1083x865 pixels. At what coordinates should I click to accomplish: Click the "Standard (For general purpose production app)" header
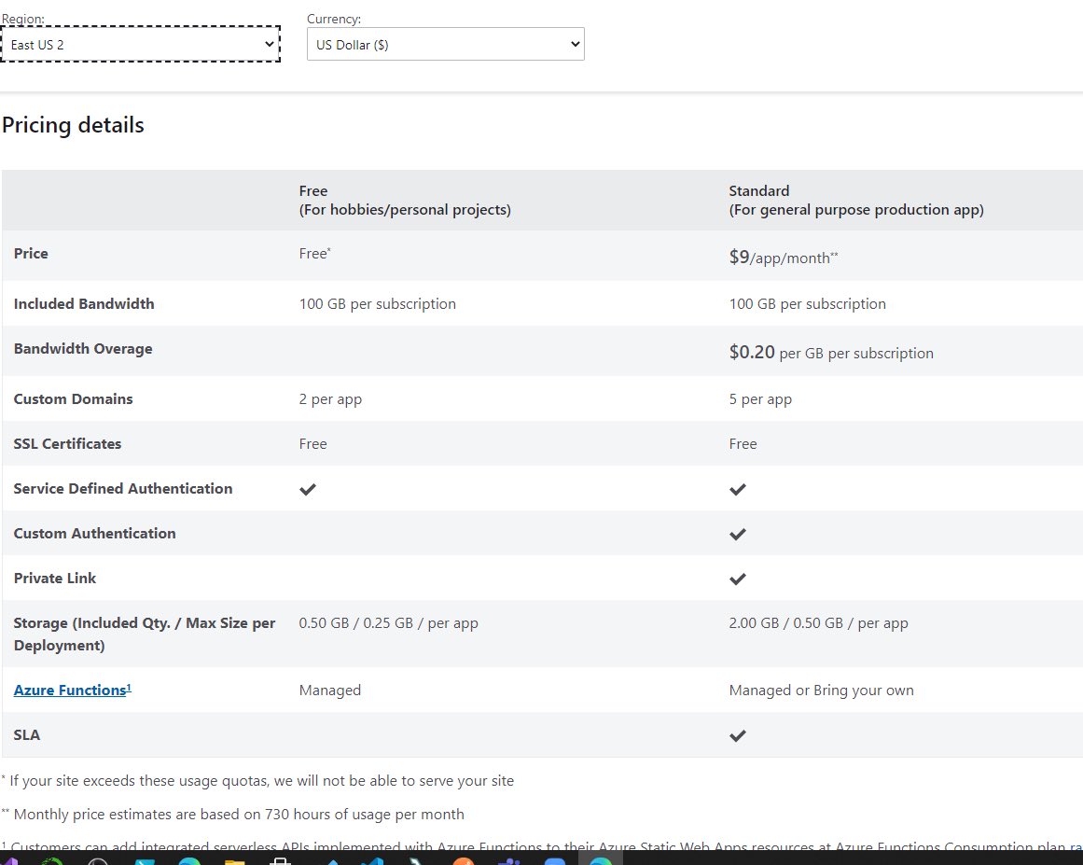[x=856, y=201]
